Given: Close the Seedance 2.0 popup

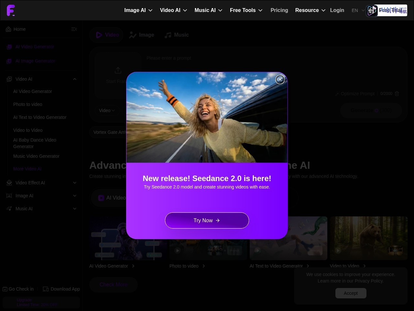Looking at the screenshot, I should click(280, 79).
